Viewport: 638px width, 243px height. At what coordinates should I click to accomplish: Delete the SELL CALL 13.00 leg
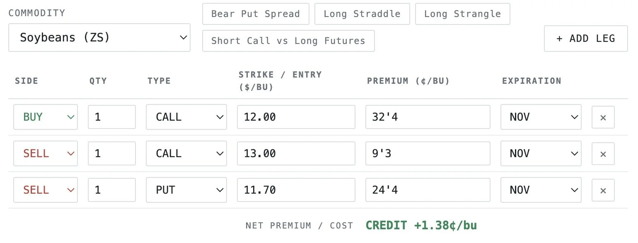[x=603, y=153]
